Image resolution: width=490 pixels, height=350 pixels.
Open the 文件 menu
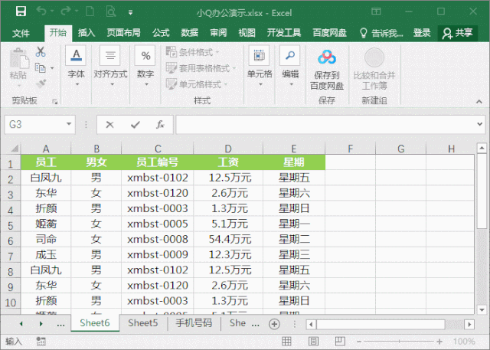(x=21, y=33)
